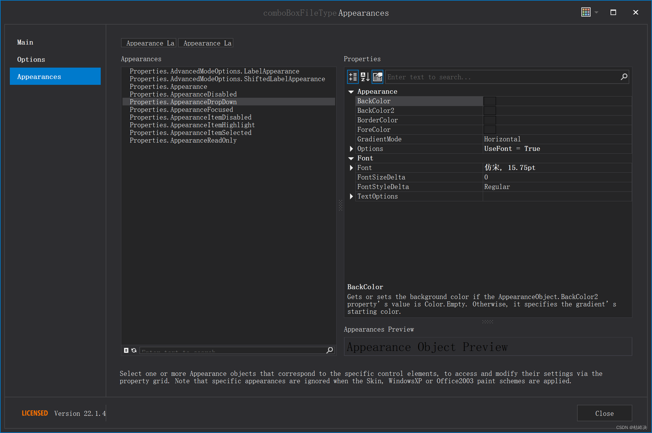This screenshot has width=652, height=433.
Task: Collapse the Appearance property category
Action: click(x=351, y=92)
